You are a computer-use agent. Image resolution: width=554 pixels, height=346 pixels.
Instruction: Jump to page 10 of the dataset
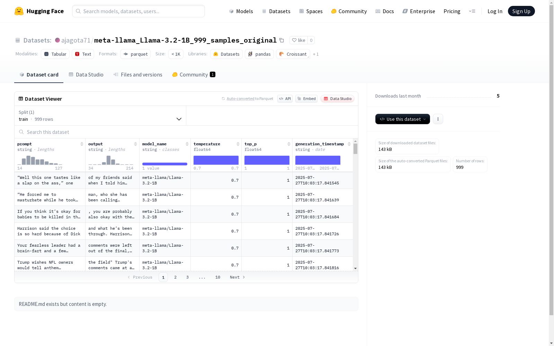[218, 277]
